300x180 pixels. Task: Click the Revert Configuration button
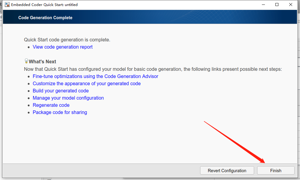[227, 170]
